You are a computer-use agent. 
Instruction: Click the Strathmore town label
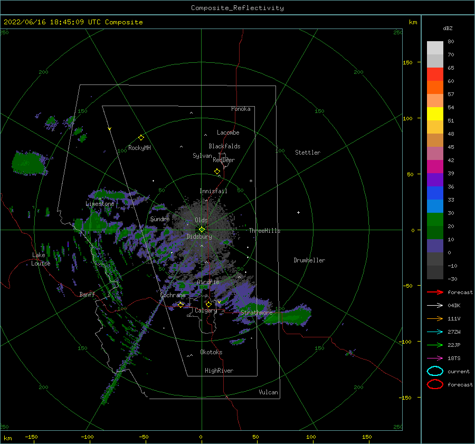pos(256,313)
